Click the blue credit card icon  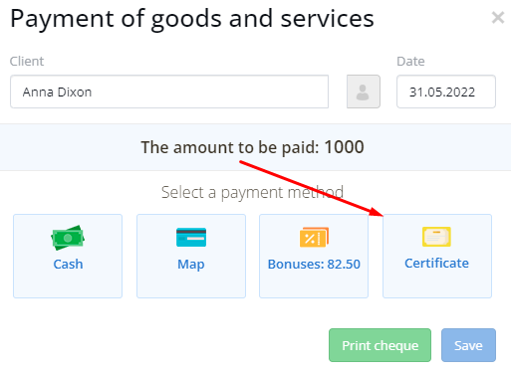tap(191, 237)
